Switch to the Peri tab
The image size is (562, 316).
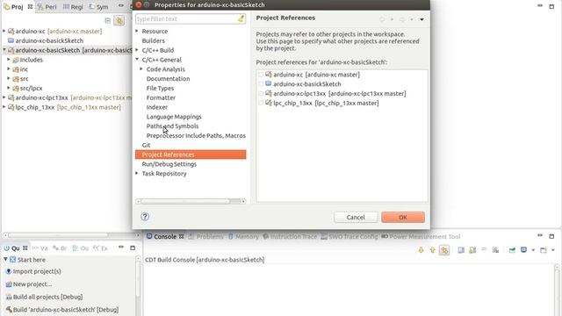[47, 7]
